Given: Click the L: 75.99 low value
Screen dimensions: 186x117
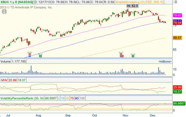Looking at the screenshot, I should point(84,2).
